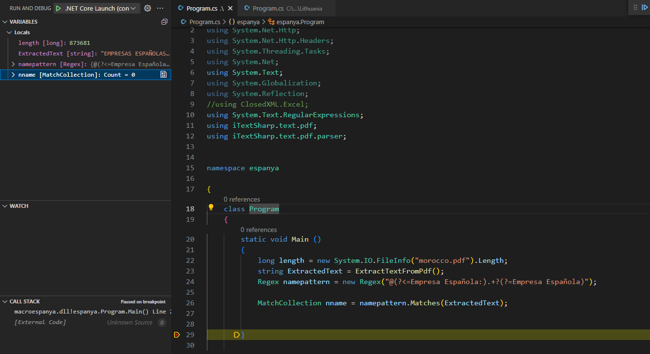Collapse the WATCH section

(5, 206)
